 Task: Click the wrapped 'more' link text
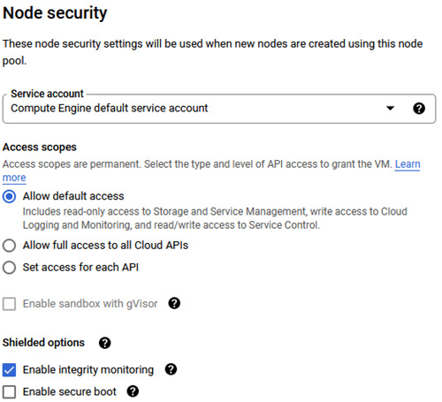14,178
